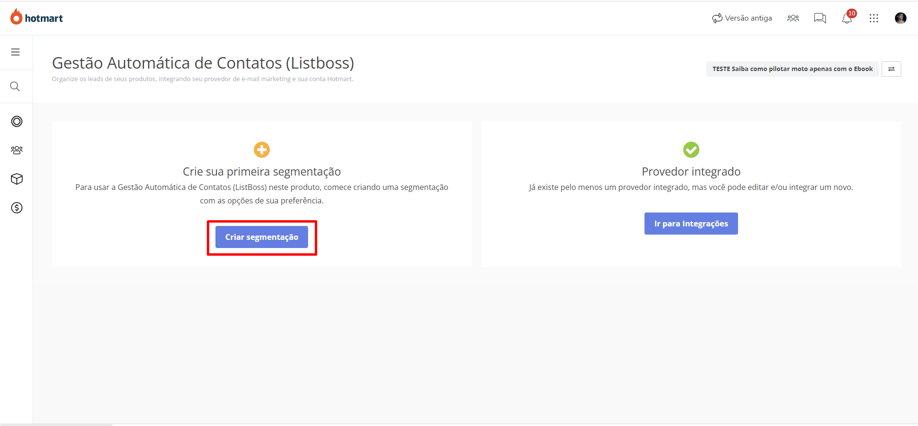
Task: Click the Provedor integrado heading
Action: 691,172
